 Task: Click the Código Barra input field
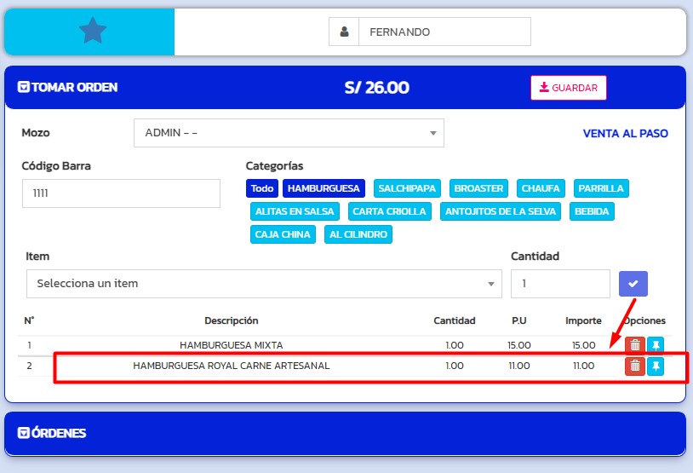[x=121, y=193]
